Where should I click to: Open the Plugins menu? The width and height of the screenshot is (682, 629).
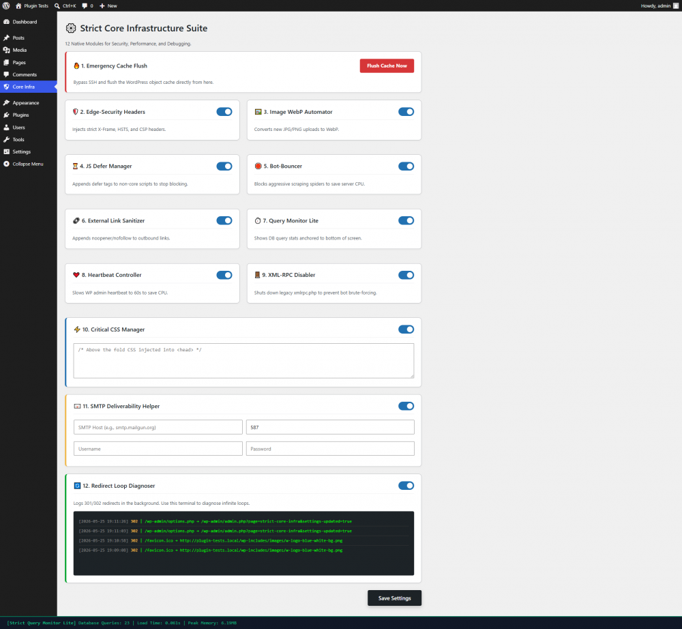coord(28,115)
